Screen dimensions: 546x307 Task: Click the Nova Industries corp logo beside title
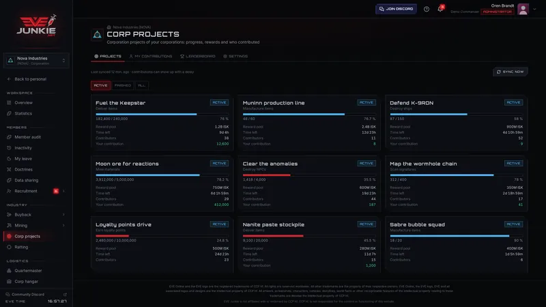point(97,35)
